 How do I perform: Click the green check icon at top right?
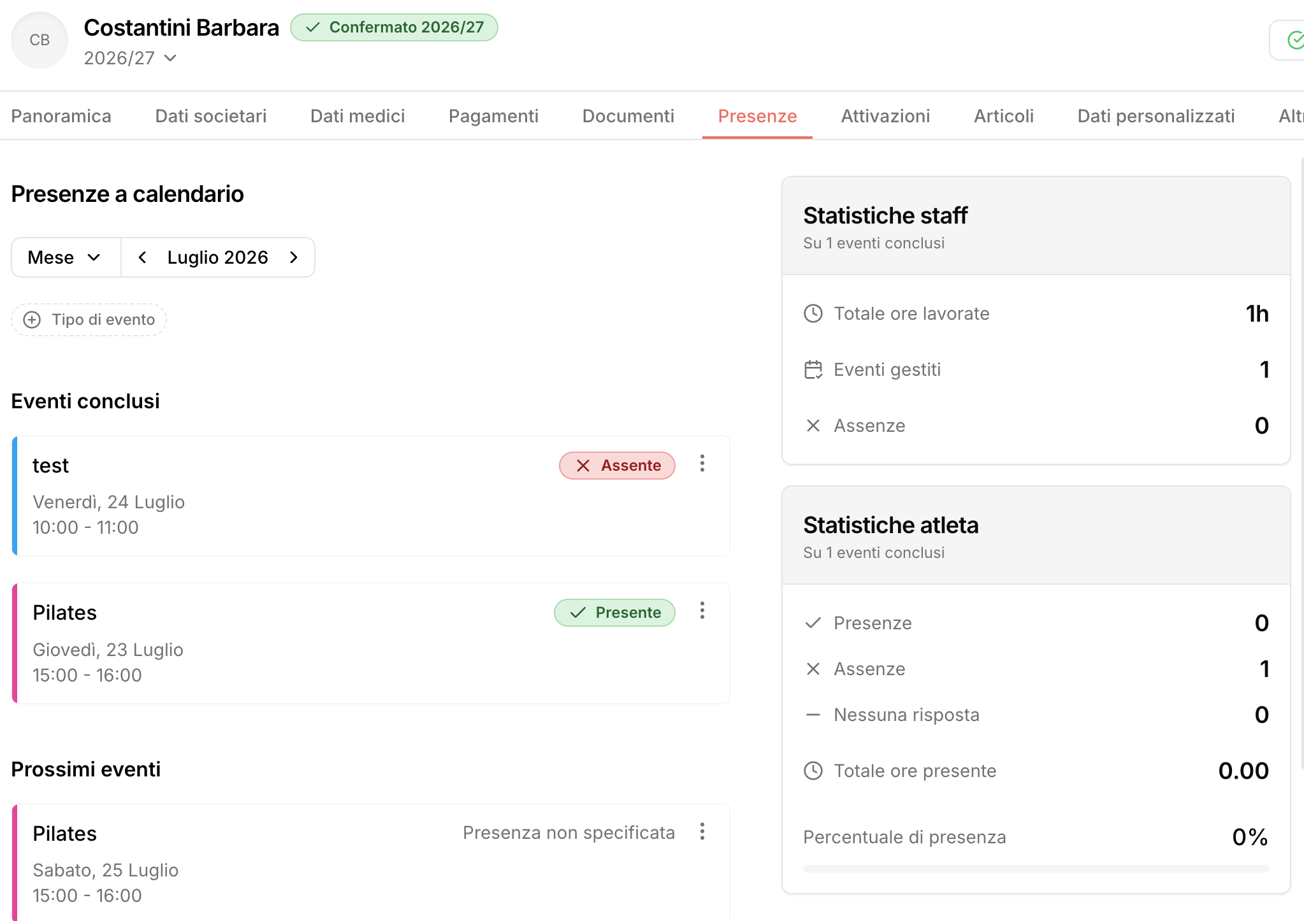point(1294,40)
